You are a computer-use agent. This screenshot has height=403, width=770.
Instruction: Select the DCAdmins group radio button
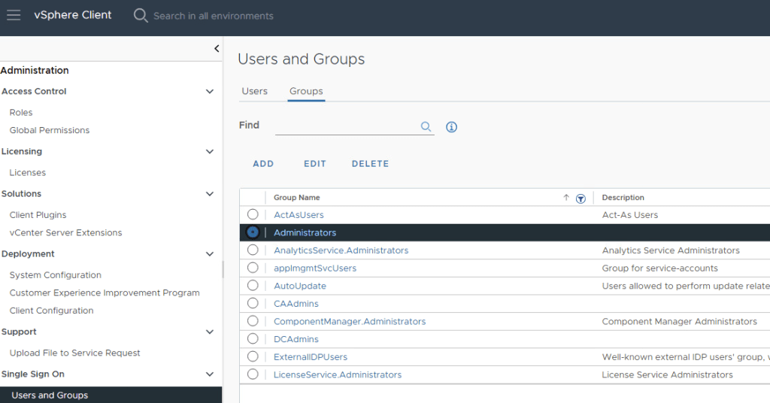253,339
